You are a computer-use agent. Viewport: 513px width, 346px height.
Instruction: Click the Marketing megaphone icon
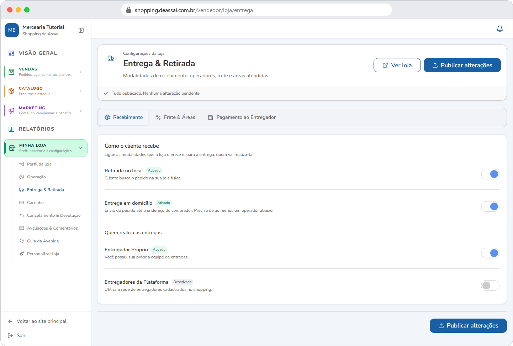pyautogui.click(x=11, y=111)
